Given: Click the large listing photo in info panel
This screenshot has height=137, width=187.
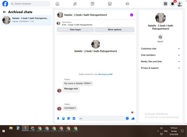Looking at the screenshot, I should click(x=160, y=18).
